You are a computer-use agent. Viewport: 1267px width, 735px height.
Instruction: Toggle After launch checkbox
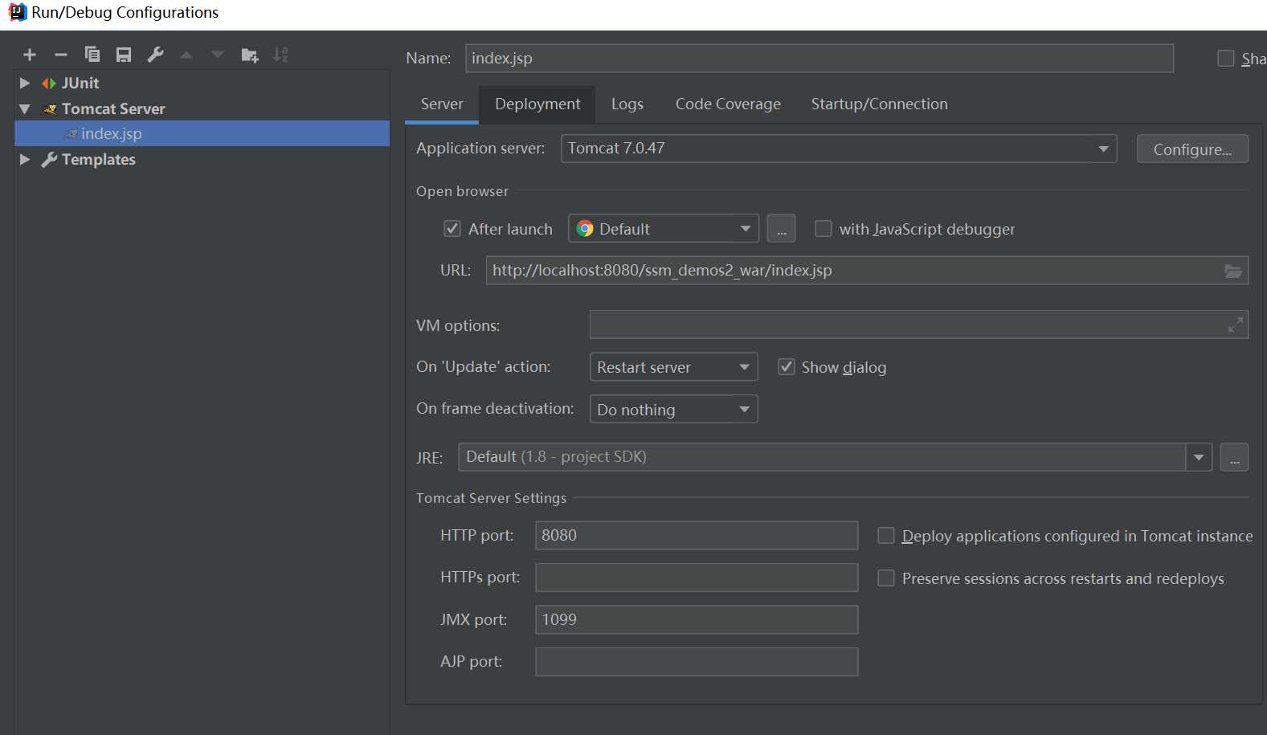[x=452, y=229]
